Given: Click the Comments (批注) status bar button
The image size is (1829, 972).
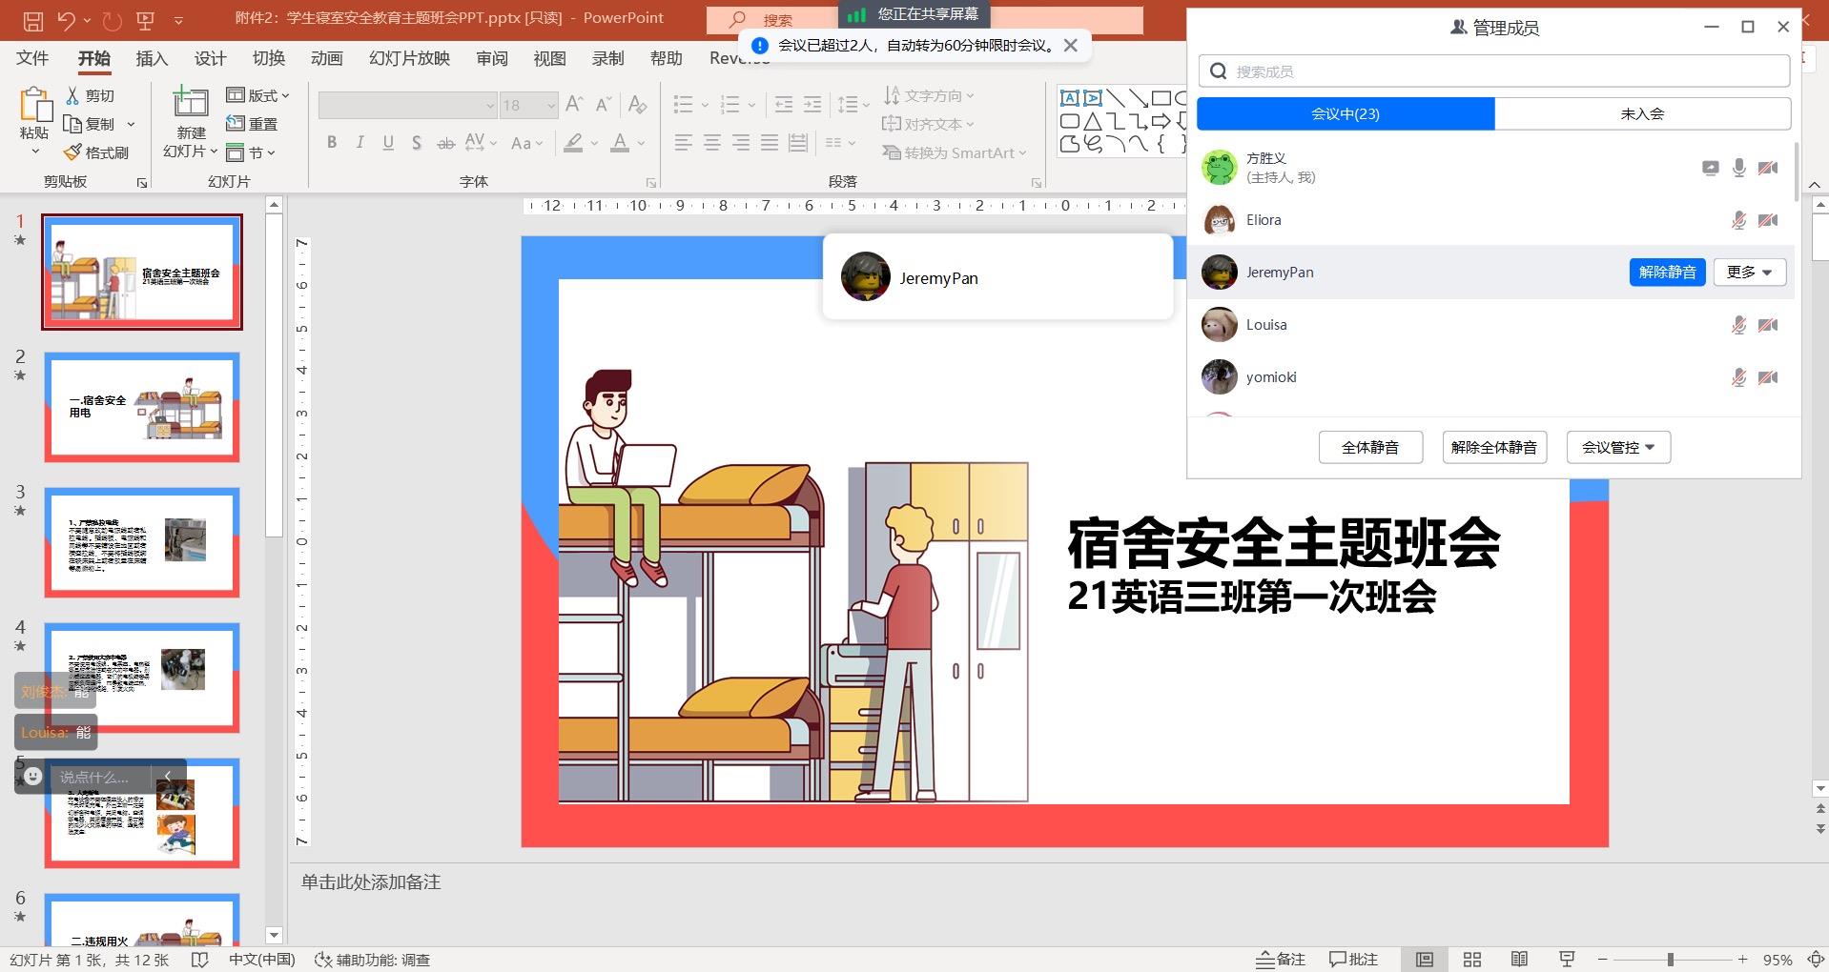Looking at the screenshot, I should pos(1354,959).
